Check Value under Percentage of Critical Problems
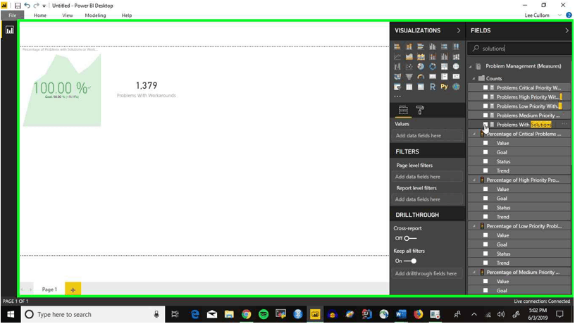This screenshot has height=324, width=575. click(x=486, y=143)
